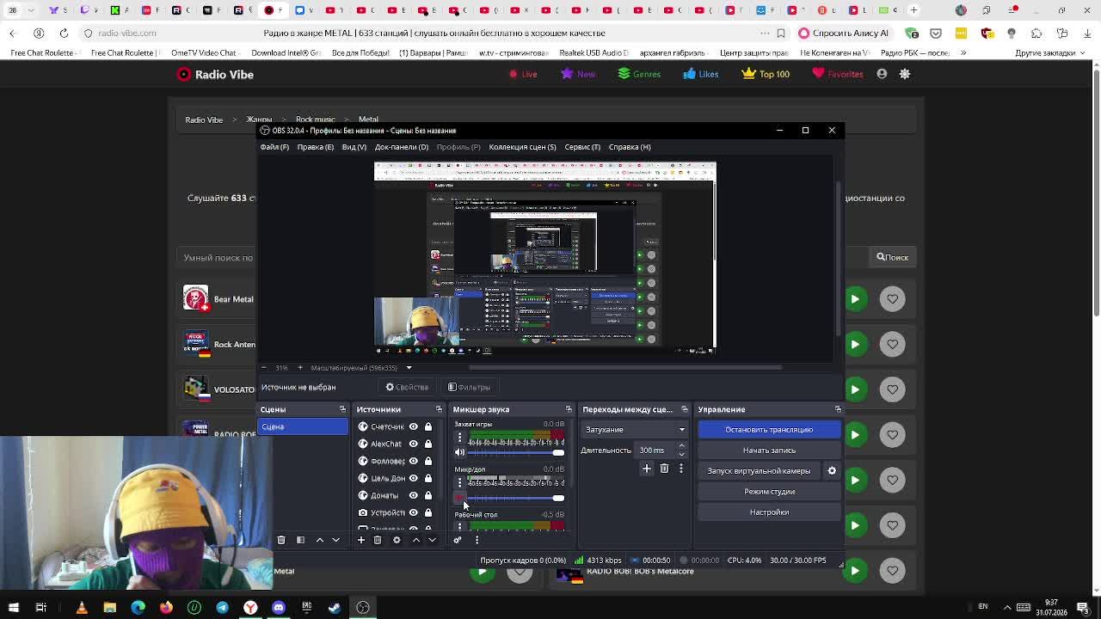Screen dimensions: 1101x619
Task: Open Genres link on Radio Vibe
Action: [639, 74]
